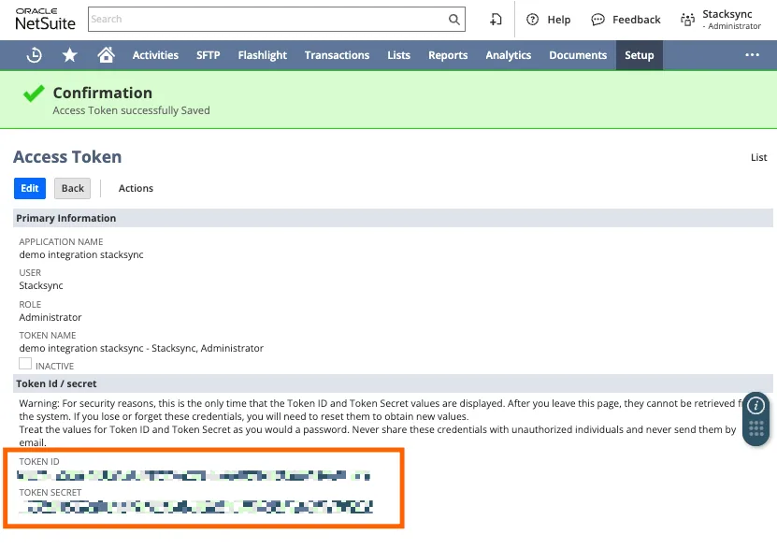Click the 'Access Token' page title

click(67, 156)
